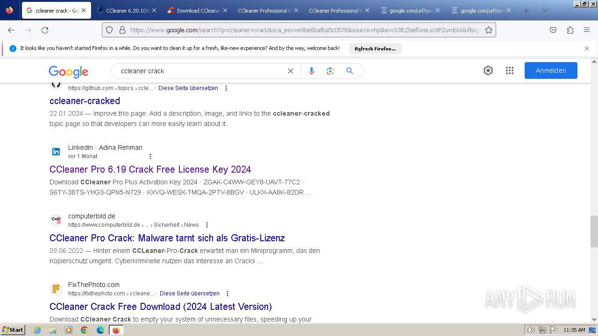Screen dimensions: 598x336
Task: Translate the GitHub result page
Action: click(188, 88)
